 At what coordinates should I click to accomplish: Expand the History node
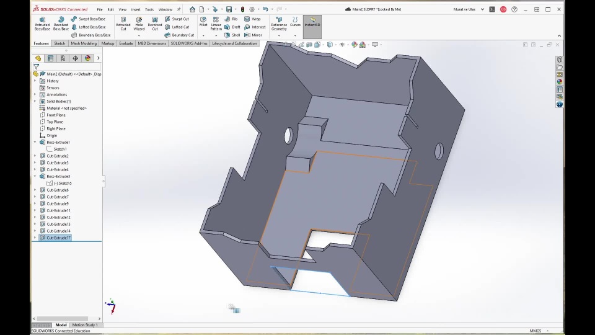tap(35, 81)
